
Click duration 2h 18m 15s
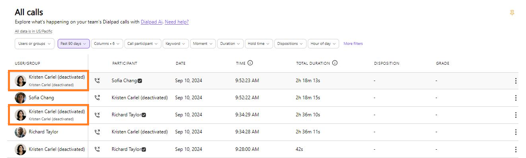coord(308,98)
